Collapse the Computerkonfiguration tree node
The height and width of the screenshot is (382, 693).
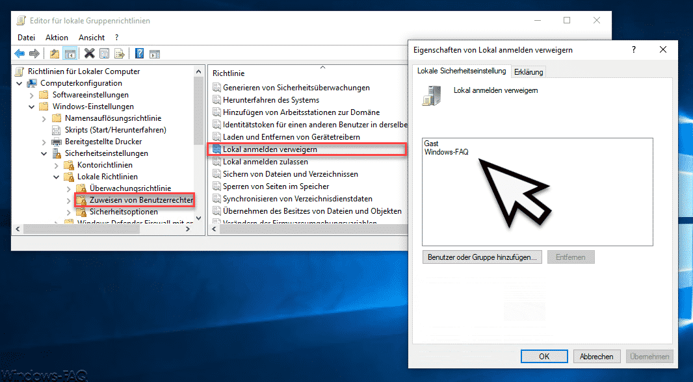point(20,83)
